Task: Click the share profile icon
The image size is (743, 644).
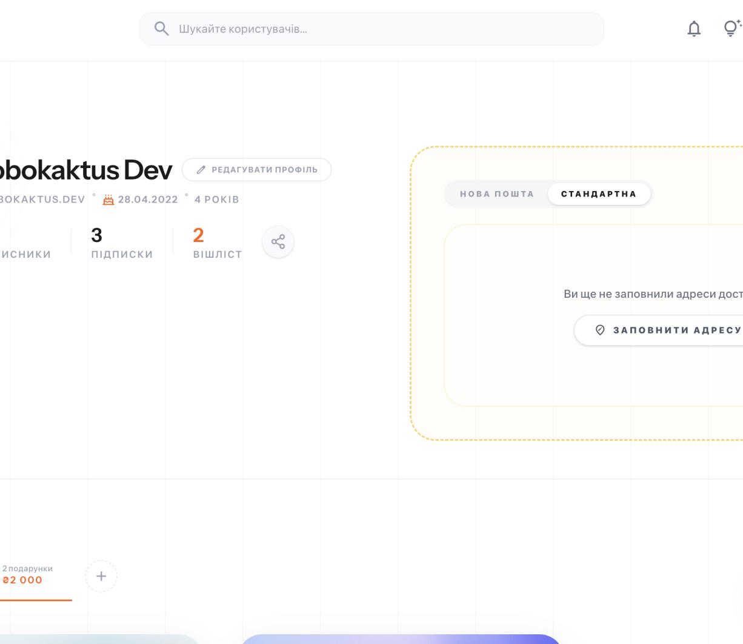Action: tap(278, 242)
